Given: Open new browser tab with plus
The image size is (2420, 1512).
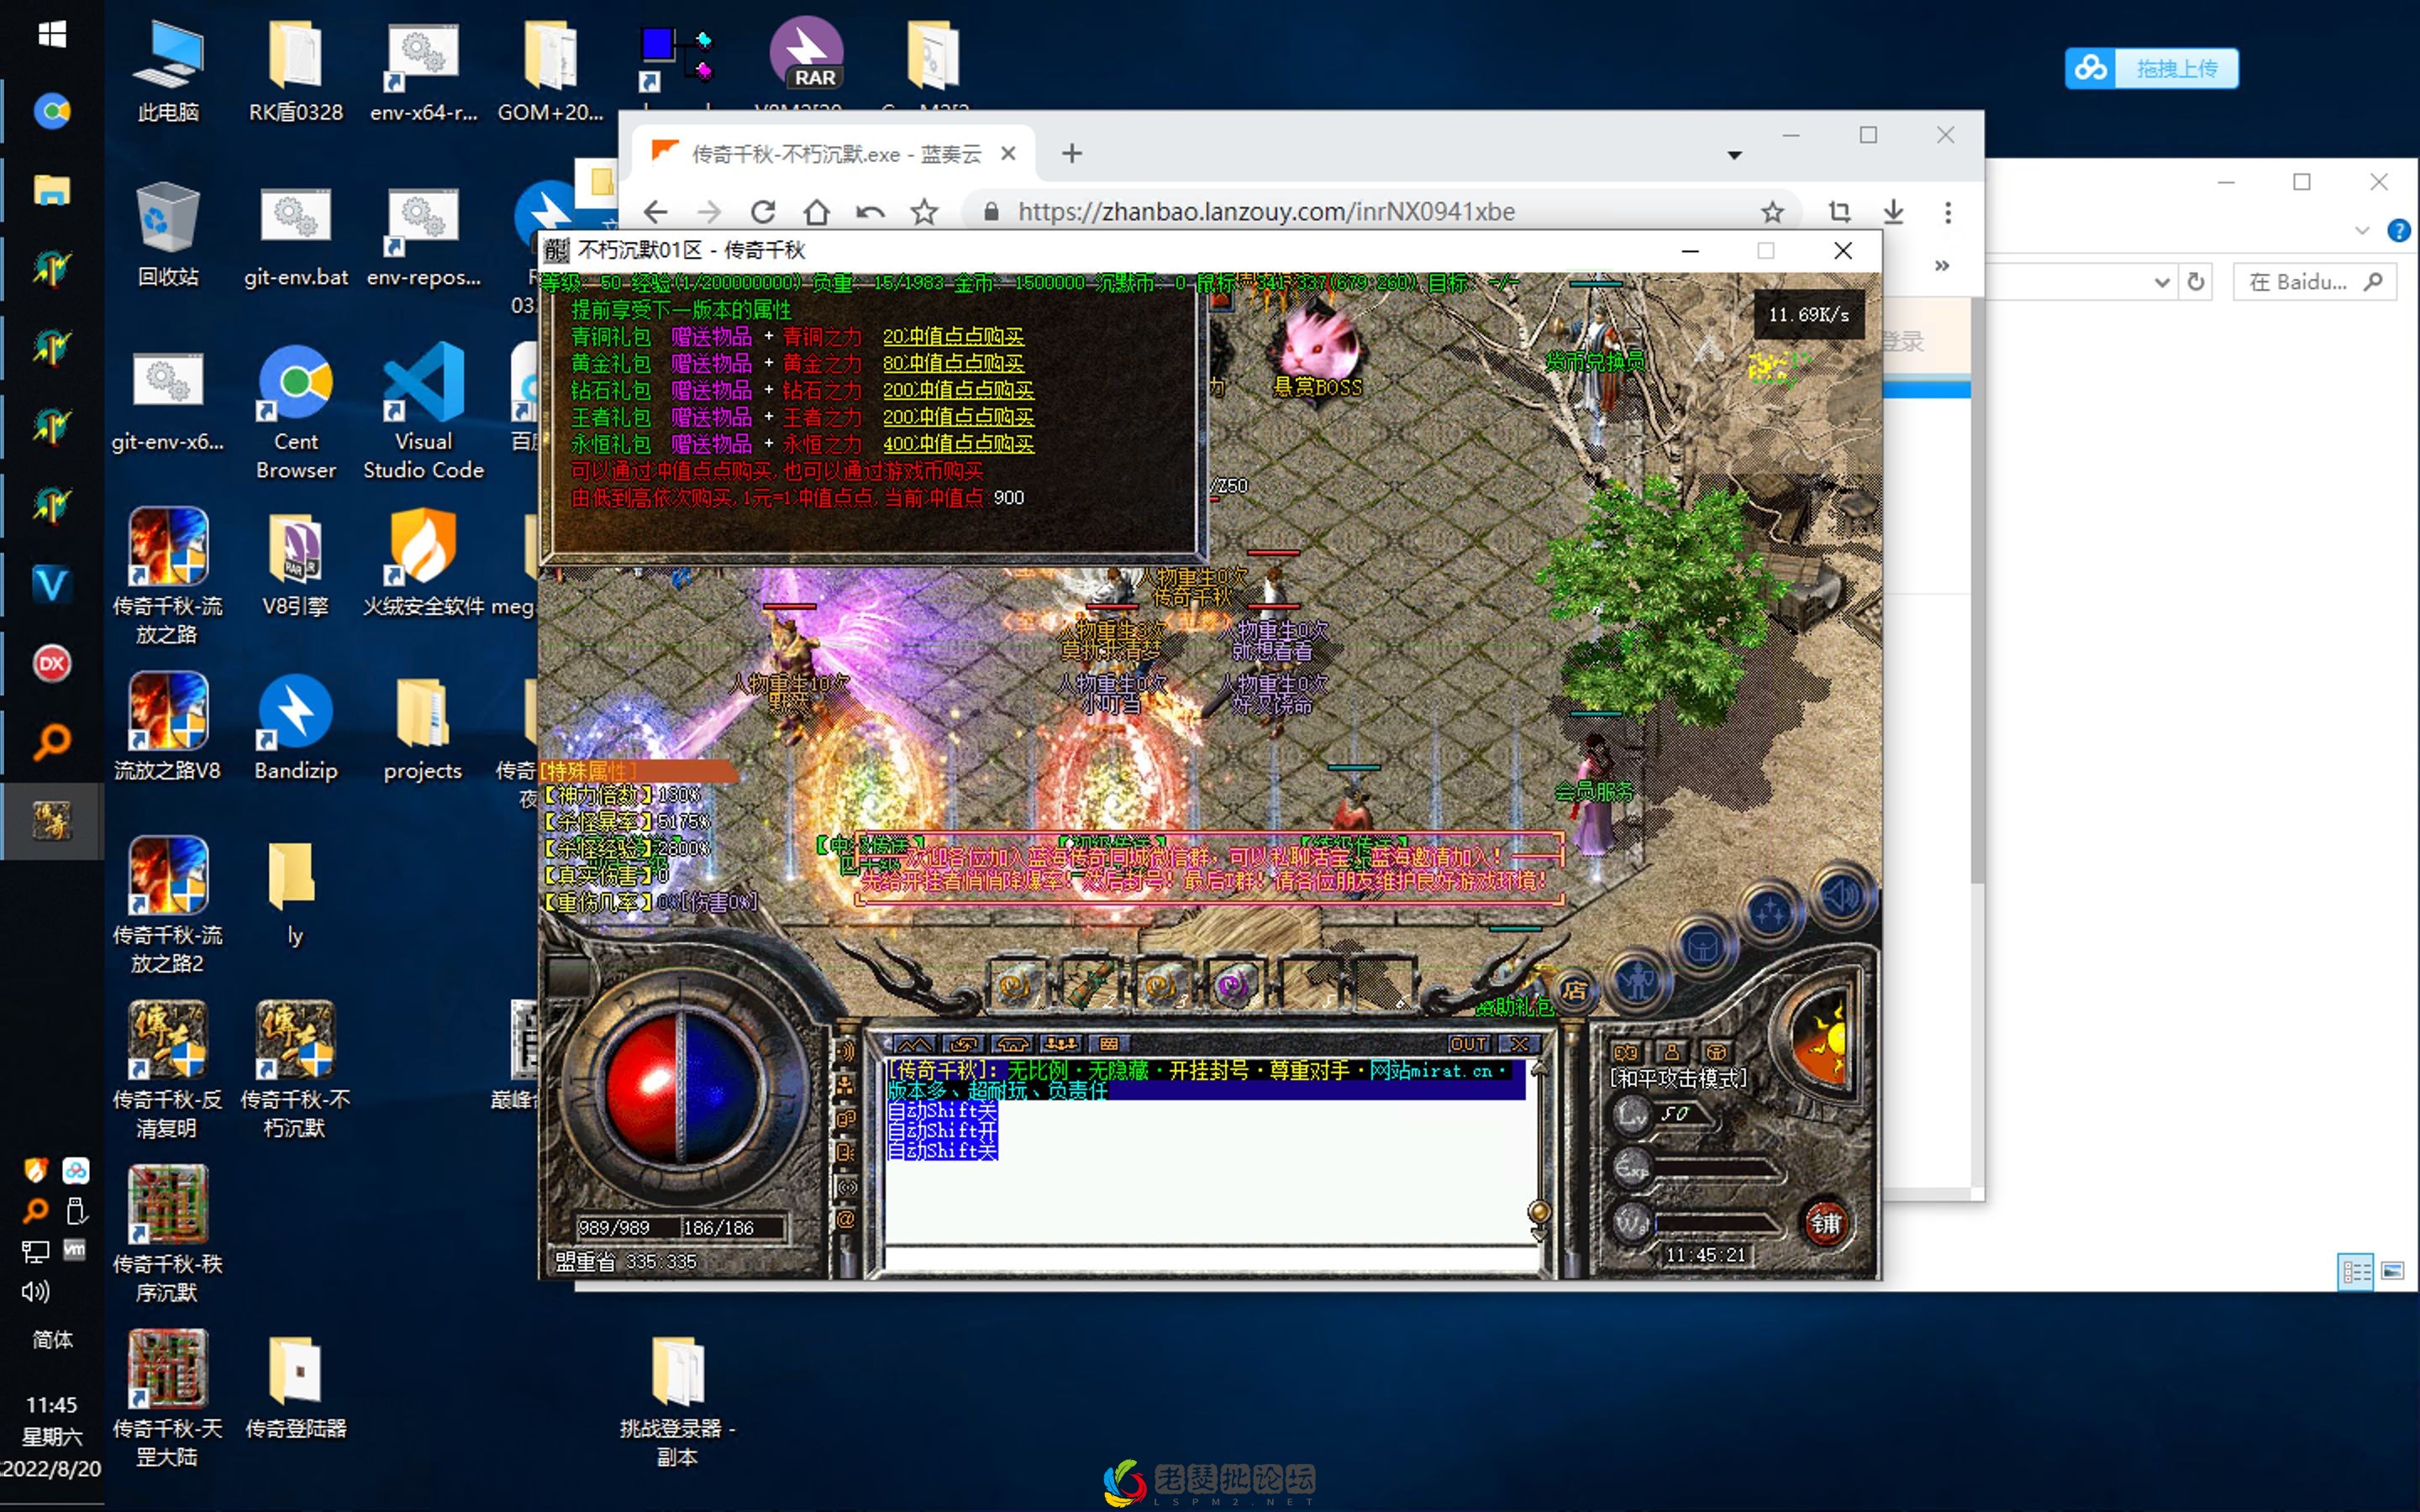Looking at the screenshot, I should coord(1072,154).
